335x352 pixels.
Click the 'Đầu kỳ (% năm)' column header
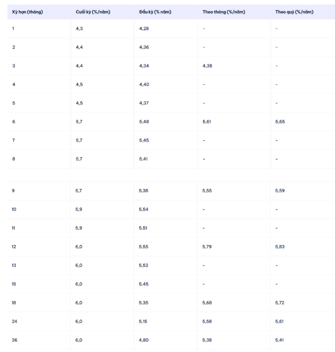tap(155, 12)
